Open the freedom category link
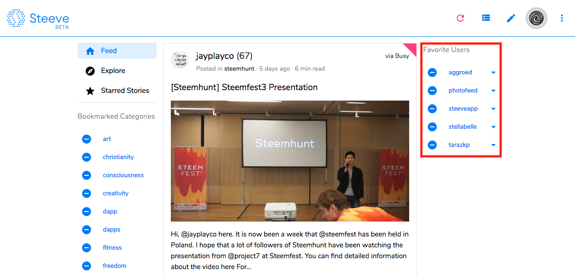This screenshot has width=575, height=275. coord(115,266)
